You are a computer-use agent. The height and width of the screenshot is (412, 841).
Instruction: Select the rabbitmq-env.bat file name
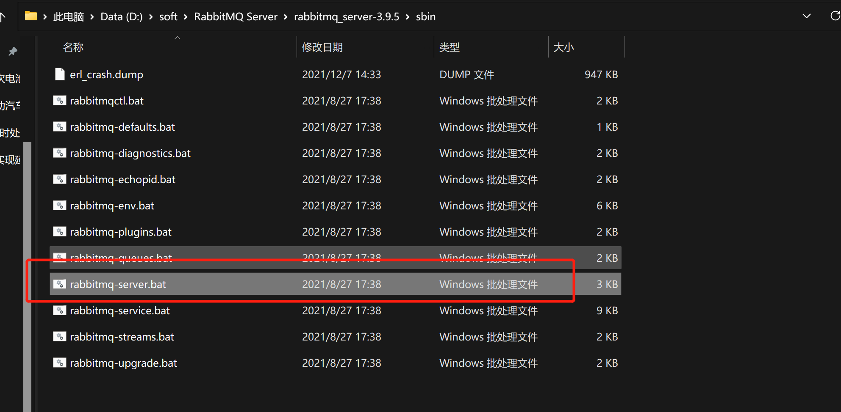pyautogui.click(x=112, y=206)
